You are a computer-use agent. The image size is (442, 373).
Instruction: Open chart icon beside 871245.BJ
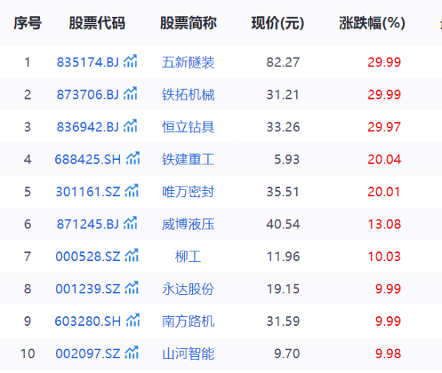[x=130, y=223]
